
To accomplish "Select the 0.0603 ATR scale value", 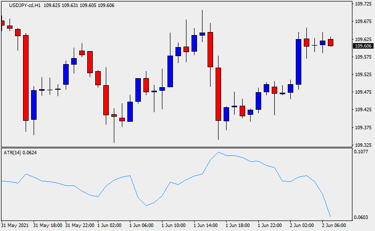I will [x=364, y=217].
